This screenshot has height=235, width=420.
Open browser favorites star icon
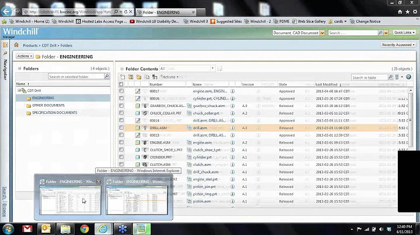(407, 12)
